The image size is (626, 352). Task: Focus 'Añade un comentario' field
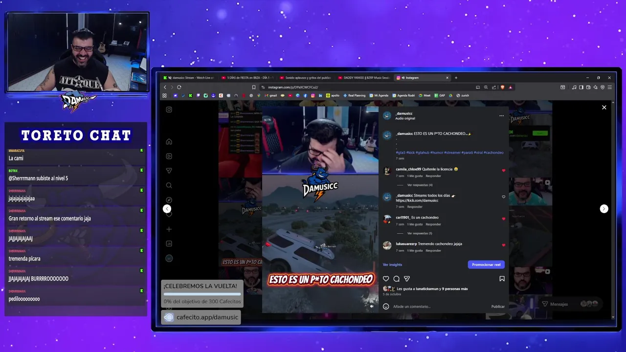pos(440,307)
